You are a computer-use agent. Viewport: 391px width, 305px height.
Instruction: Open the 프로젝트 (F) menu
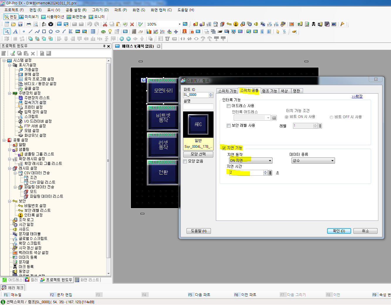click(x=14, y=10)
